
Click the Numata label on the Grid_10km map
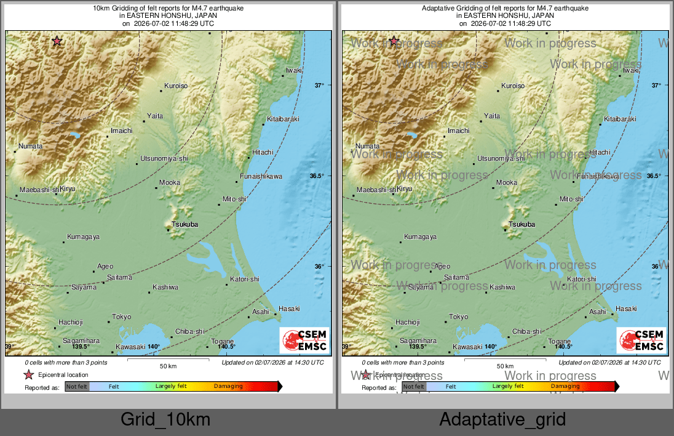click(31, 147)
